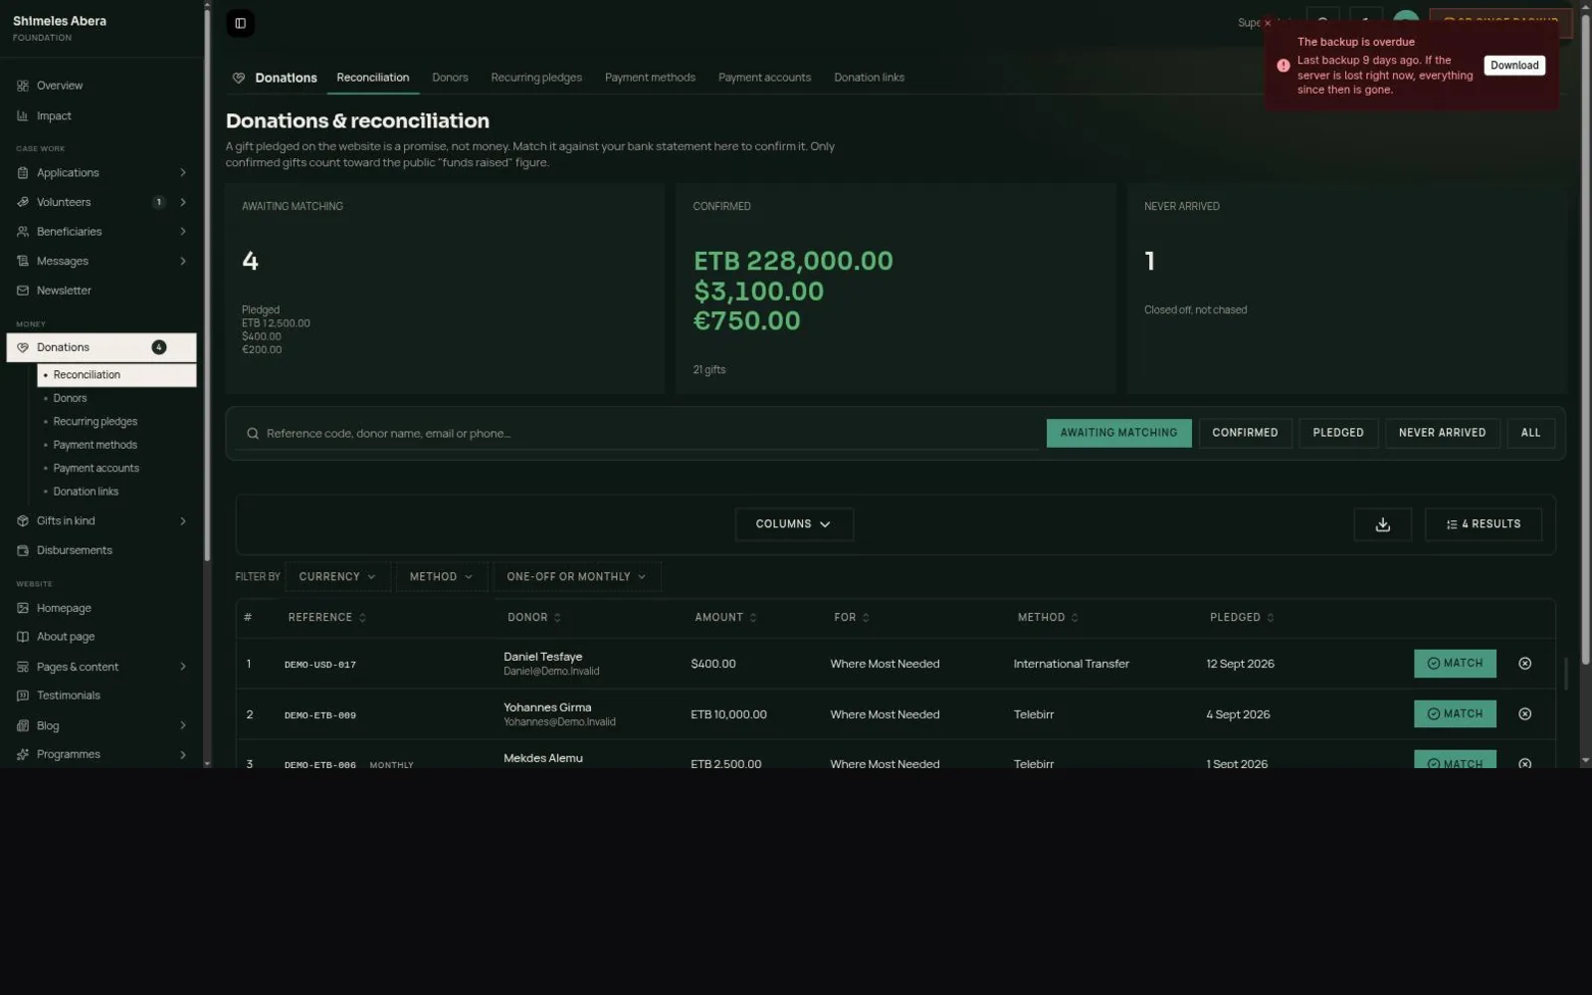
Task: Toggle the sidebar collapse icon
Action: [x=240, y=23]
